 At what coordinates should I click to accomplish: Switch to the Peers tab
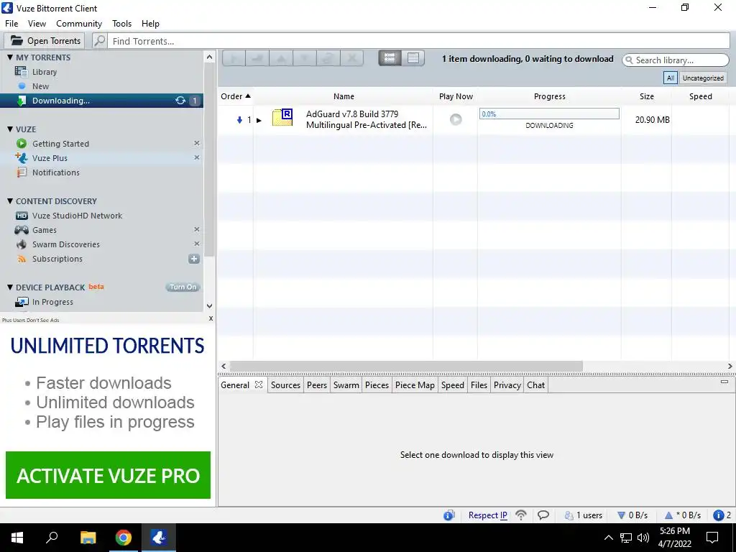tap(317, 385)
